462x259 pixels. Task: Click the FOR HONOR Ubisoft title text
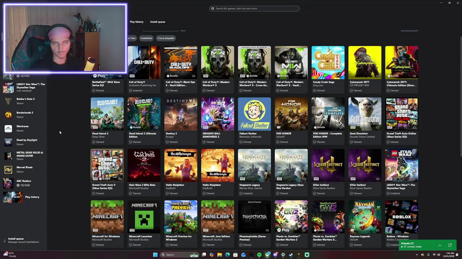[284, 133]
